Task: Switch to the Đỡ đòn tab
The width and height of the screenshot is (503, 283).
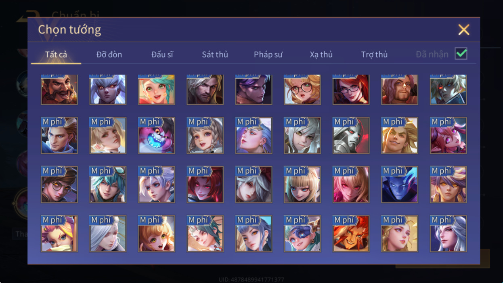Action: [109, 55]
